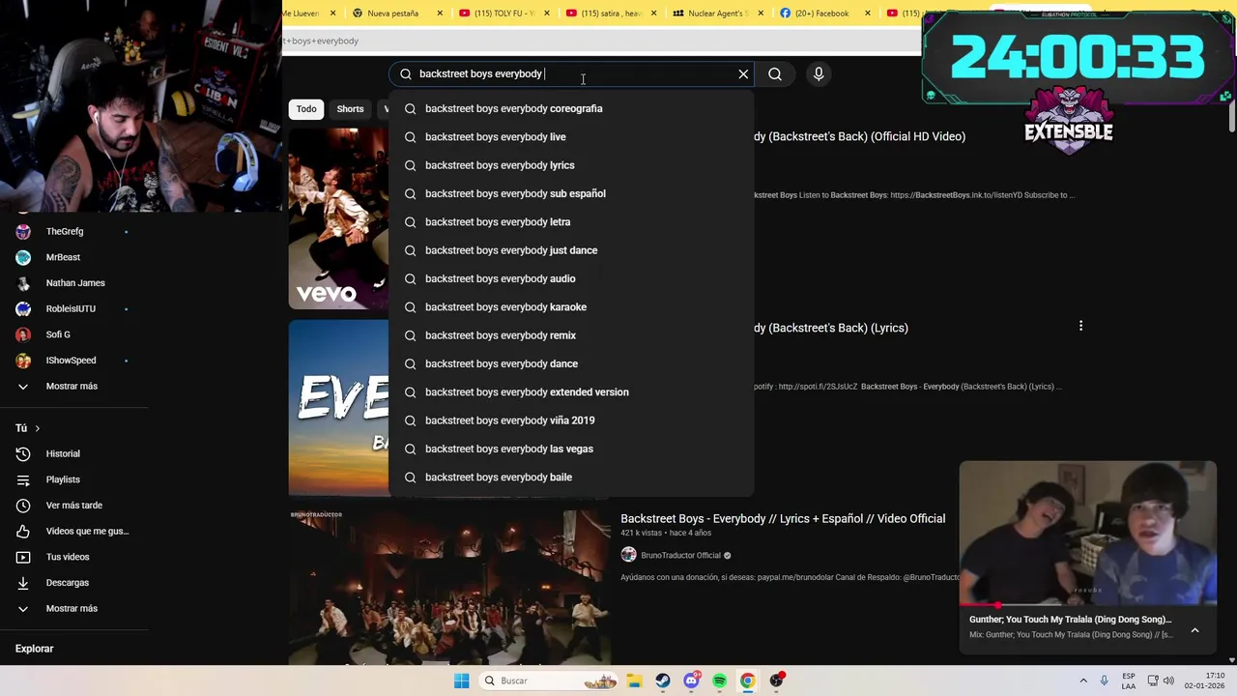Select suggestion 'backstreet boys everybody coreografia'

pyautogui.click(x=571, y=108)
